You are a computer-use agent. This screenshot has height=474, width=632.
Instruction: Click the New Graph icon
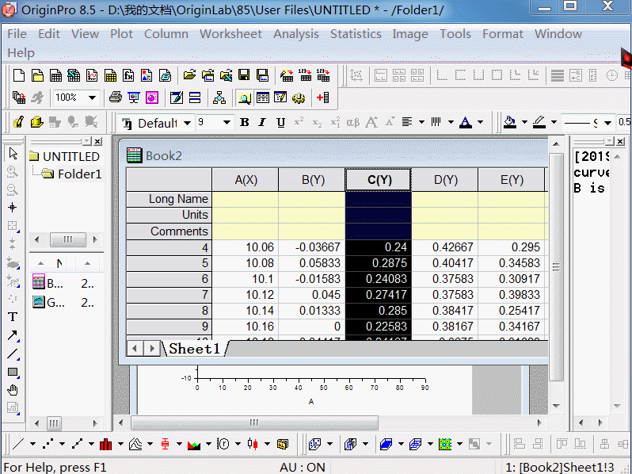pyautogui.click(x=92, y=75)
